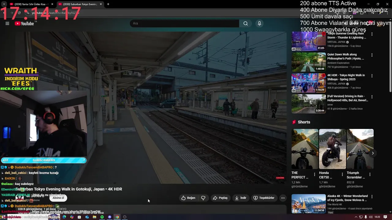
Task: Open OBS Studio from the taskbar
Action: (x=125, y=217)
